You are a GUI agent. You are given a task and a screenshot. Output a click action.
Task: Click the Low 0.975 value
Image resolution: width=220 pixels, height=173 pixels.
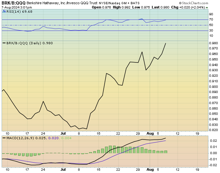coord(141,7)
